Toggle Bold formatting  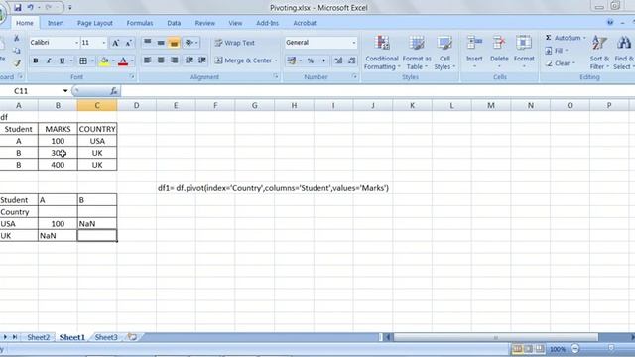36,60
